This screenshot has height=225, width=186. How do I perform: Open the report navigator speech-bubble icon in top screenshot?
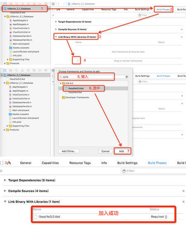tap(46, 4)
